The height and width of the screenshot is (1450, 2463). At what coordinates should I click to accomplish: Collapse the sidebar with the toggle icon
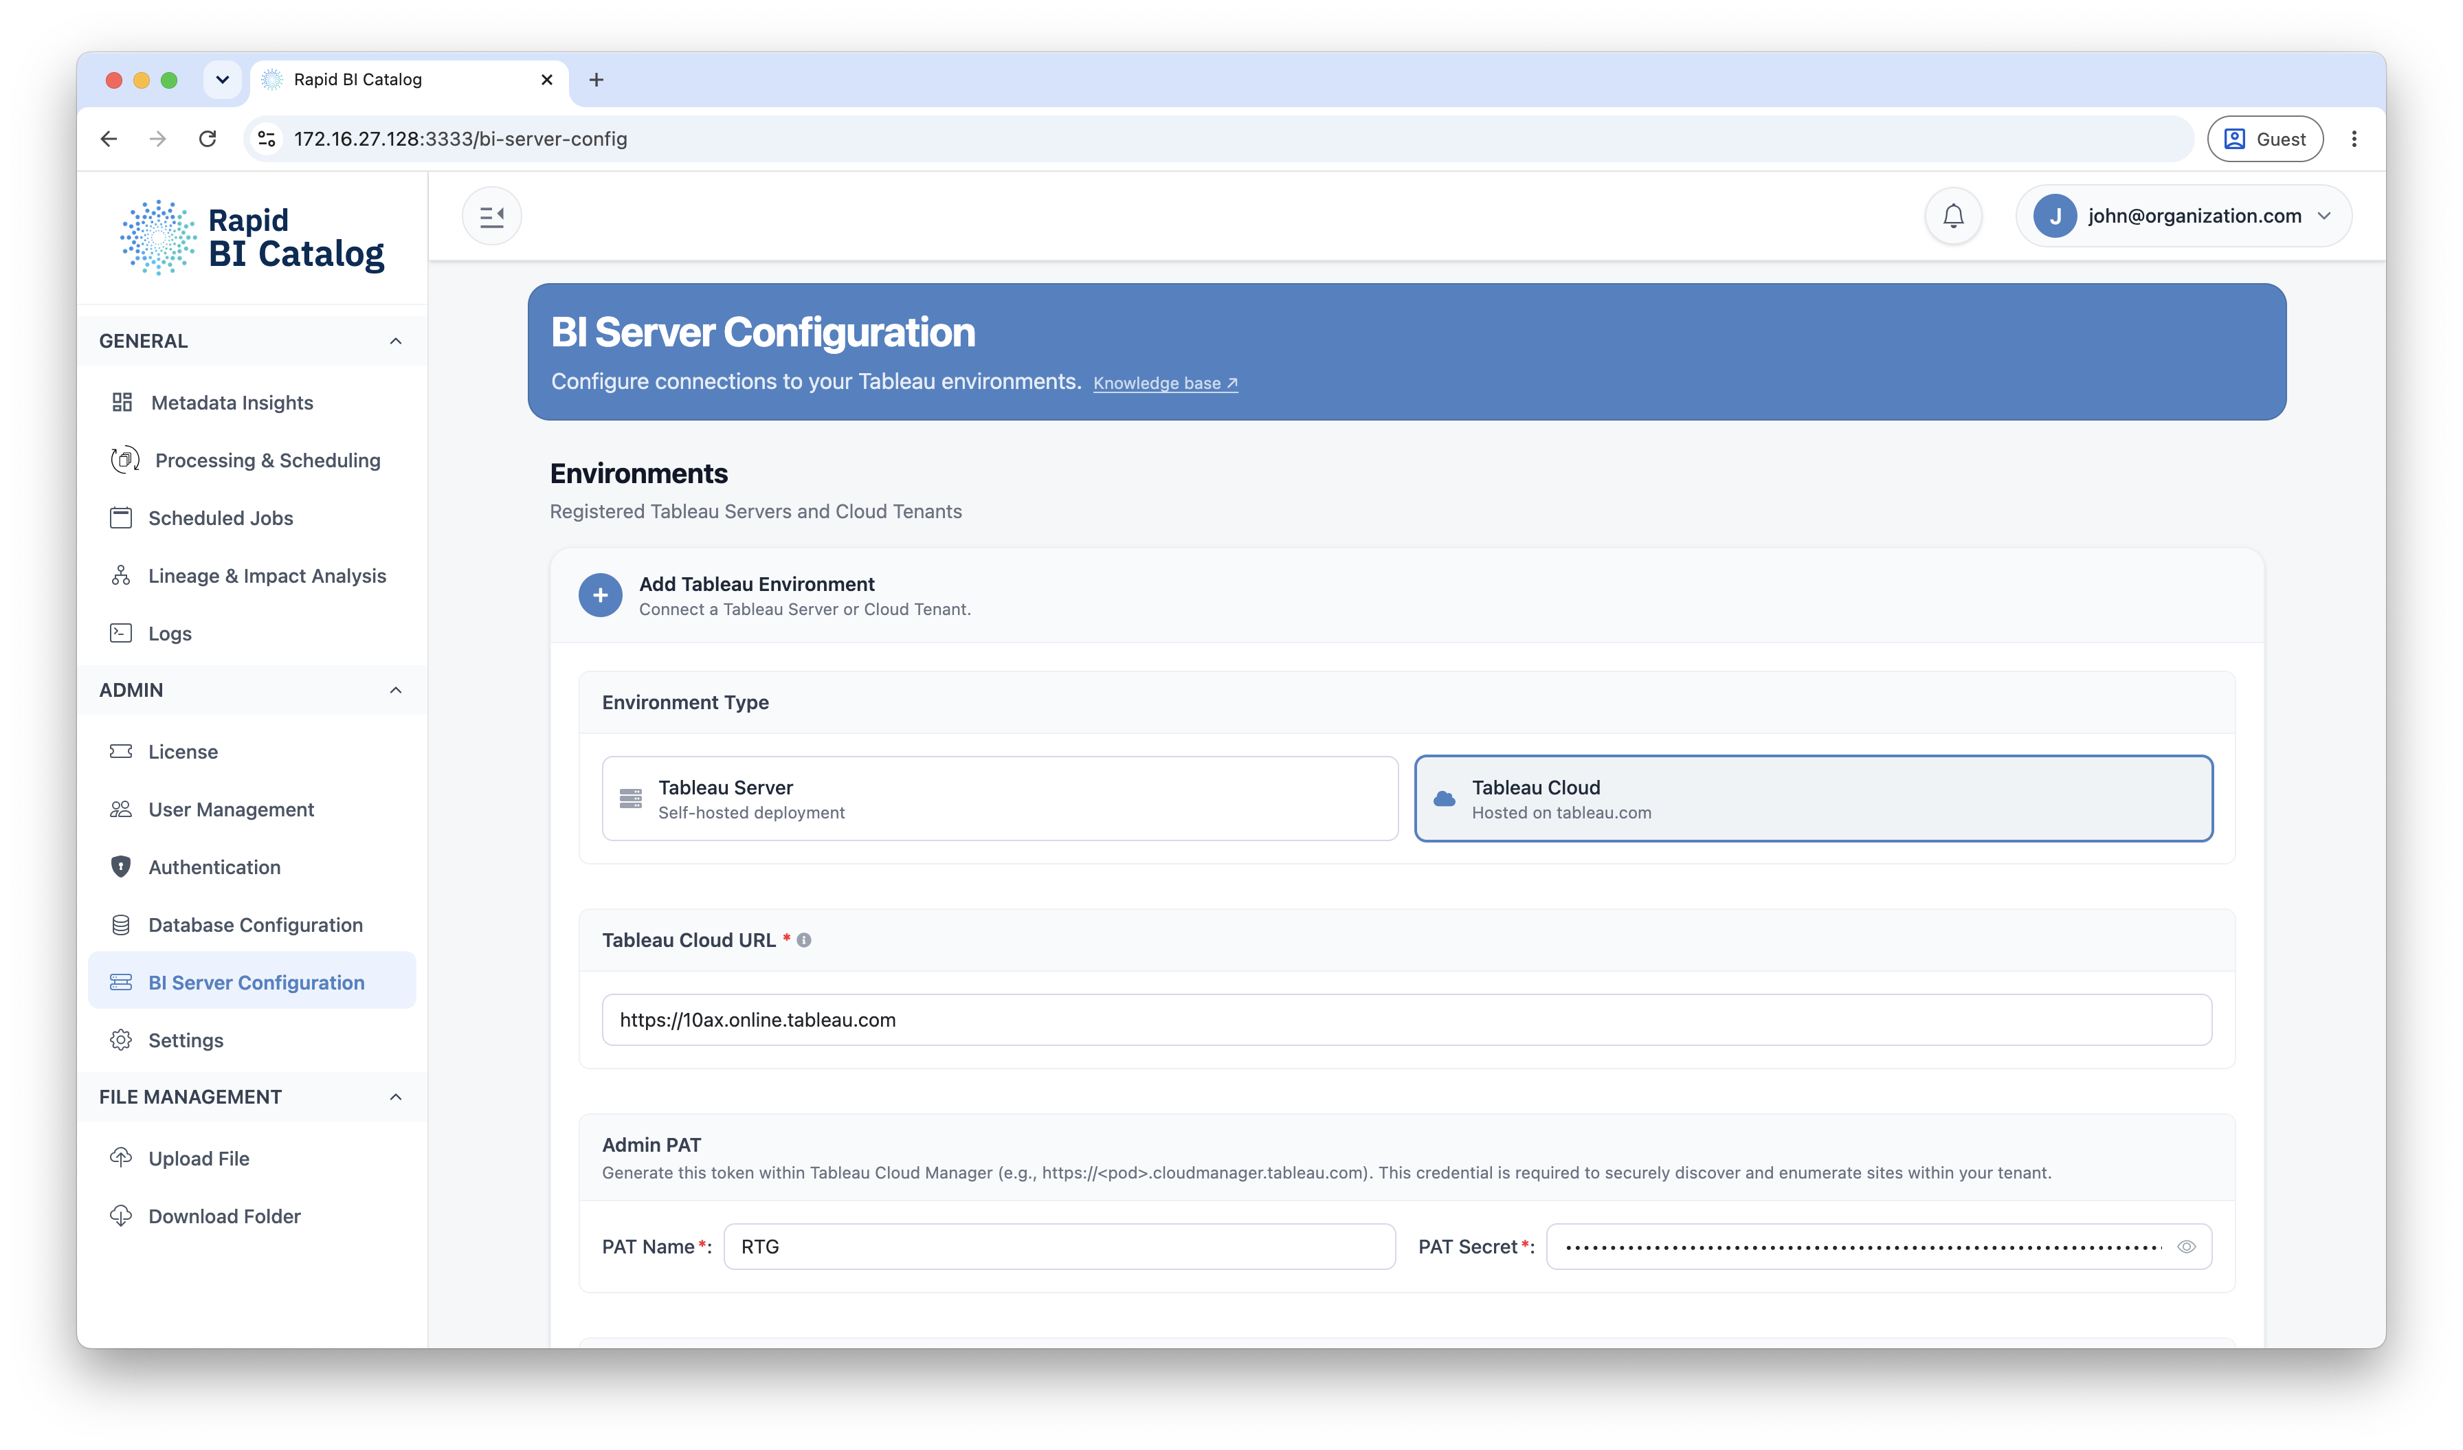(x=491, y=216)
